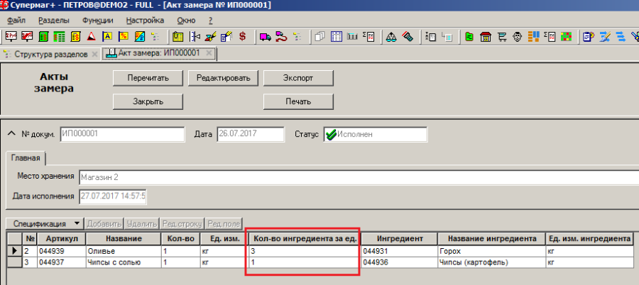Select the Акт замера: ИП000001 tab
Image resolution: width=639 pixels, height=285 pixels.
(x=159, y=53)
